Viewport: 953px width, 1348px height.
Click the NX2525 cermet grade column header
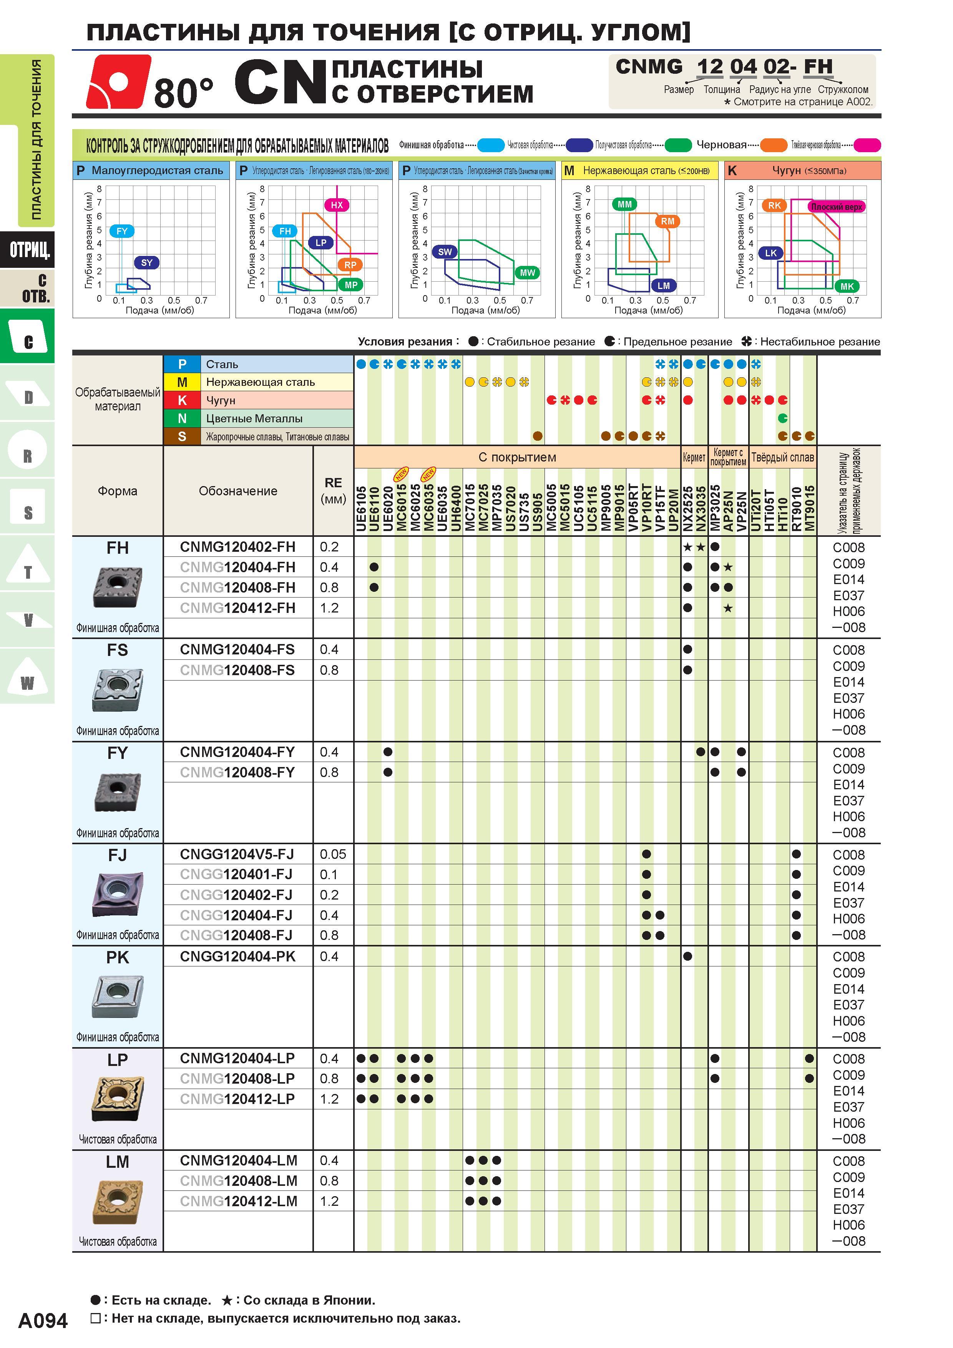(687, 508)
